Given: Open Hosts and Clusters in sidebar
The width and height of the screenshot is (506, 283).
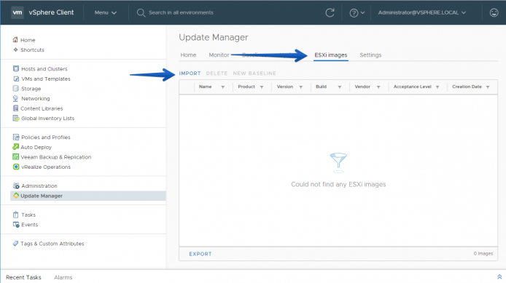Looking at the screenshot, I should [x=44, y=68].
